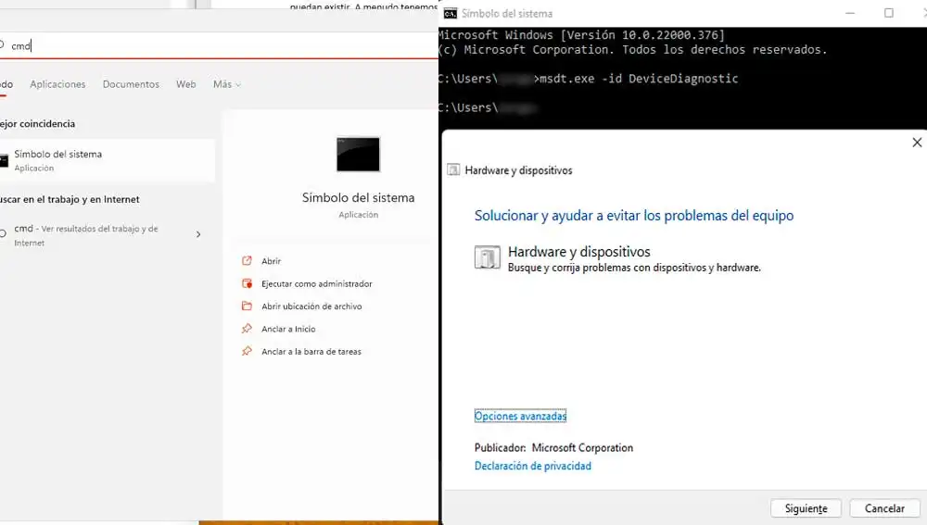The height and width of the screenshot is (525, 927).
Task: Click the folder icon for file location
Action: click(248, 306)
